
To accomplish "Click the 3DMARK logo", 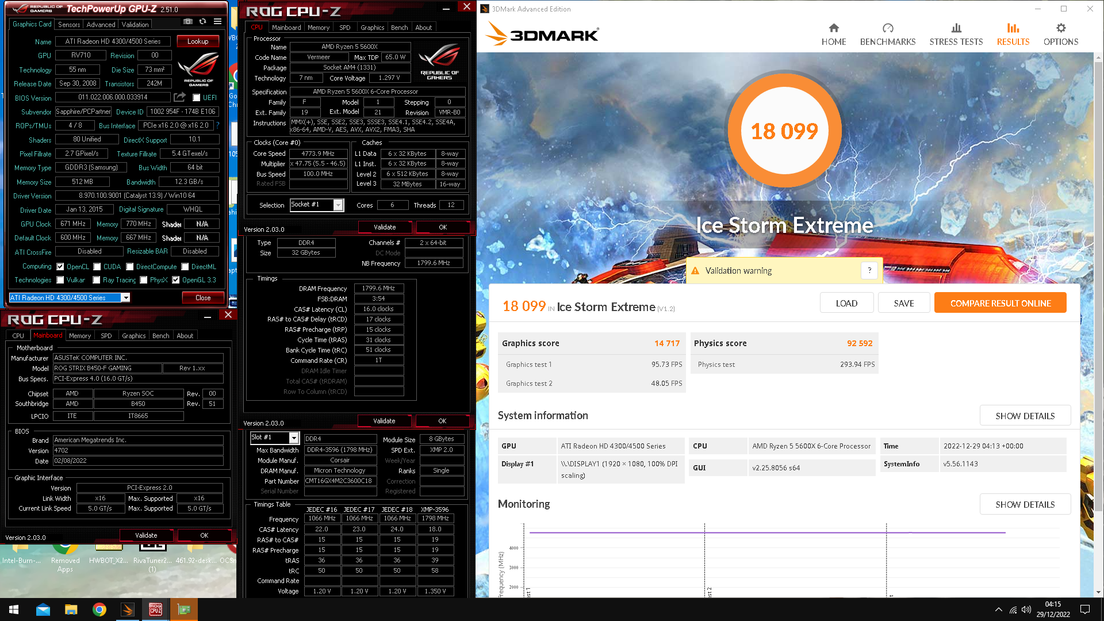I will [542, 34].
